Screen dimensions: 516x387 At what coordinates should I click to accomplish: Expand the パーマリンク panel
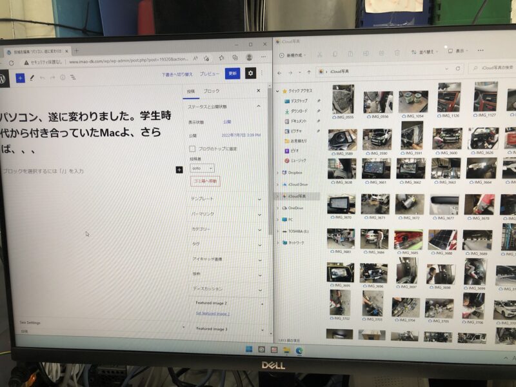(226, 214)
